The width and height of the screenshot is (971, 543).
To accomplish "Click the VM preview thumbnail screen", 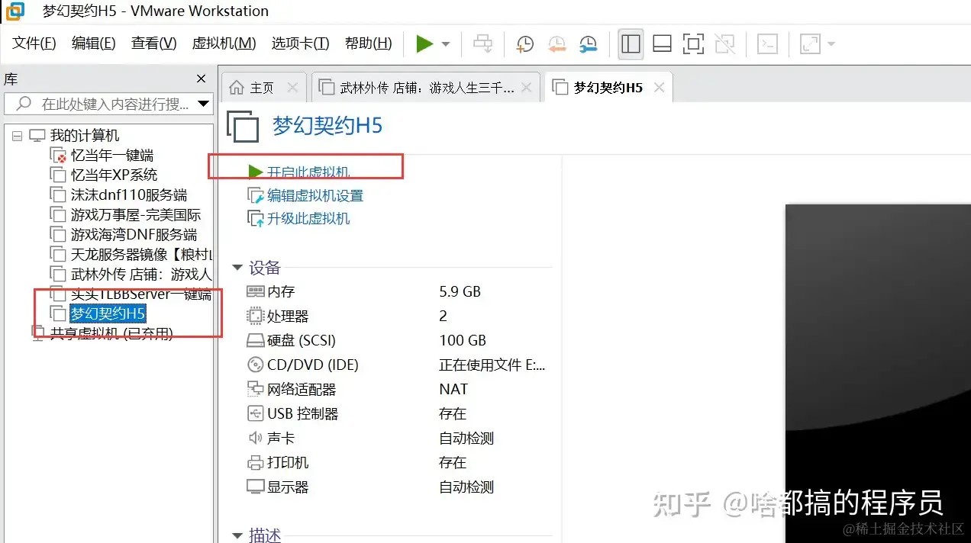I will [878, 374].
